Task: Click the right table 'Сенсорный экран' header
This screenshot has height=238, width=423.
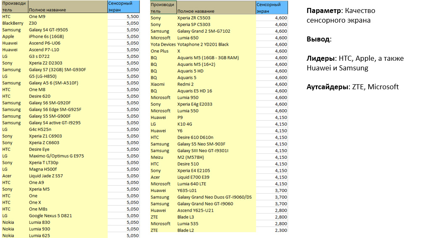Action: coord(272,8)
